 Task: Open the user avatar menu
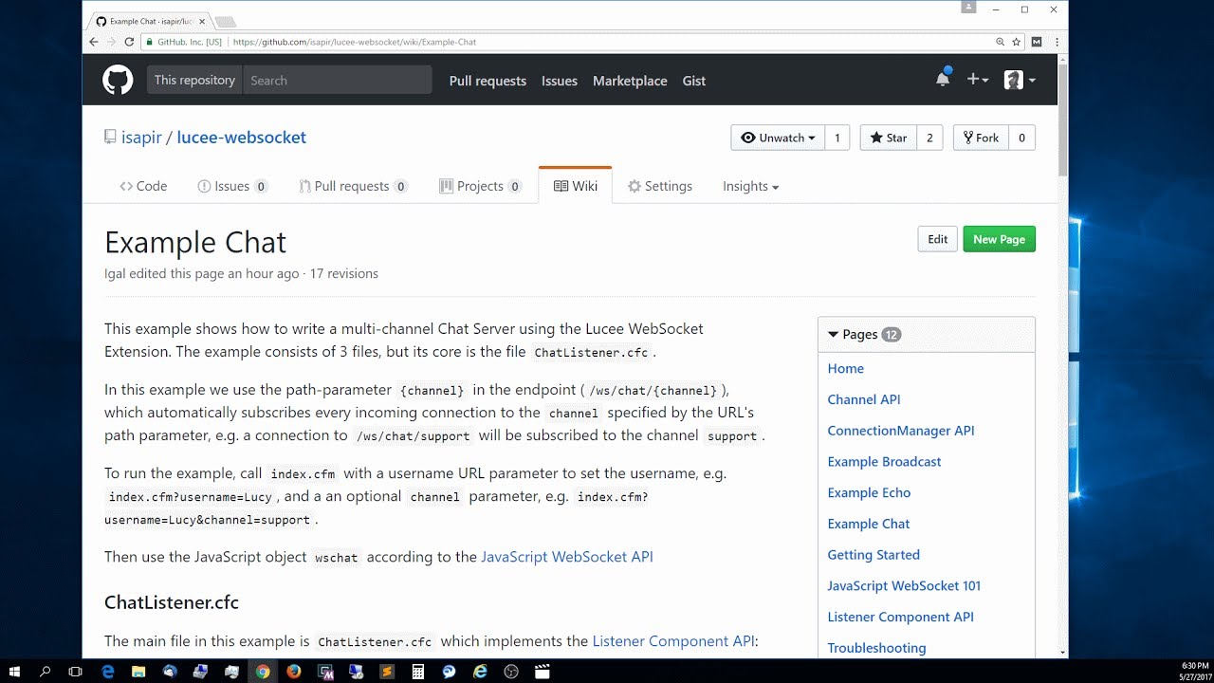point(1020,81)
